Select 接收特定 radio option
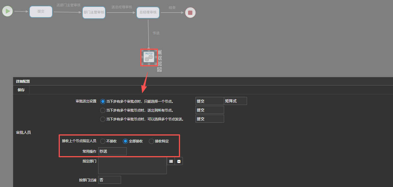 (151, 141)
